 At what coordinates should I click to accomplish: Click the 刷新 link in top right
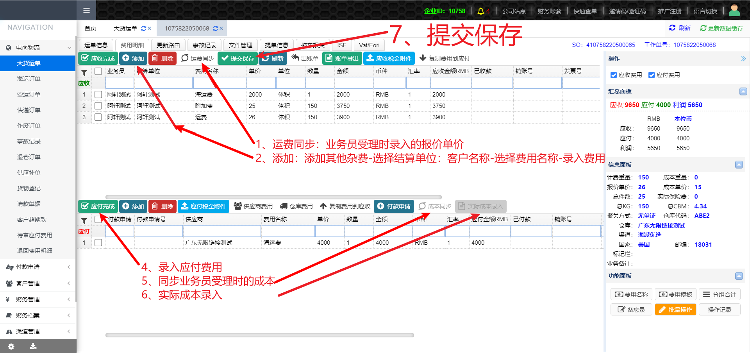[x=680, y=28]
